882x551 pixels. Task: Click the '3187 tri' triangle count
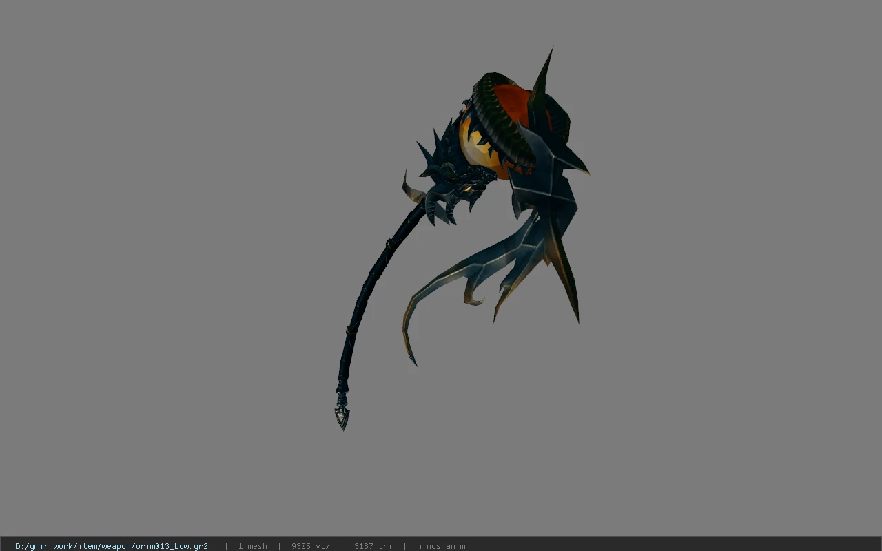pyautogui.click(x=373, y=546)
